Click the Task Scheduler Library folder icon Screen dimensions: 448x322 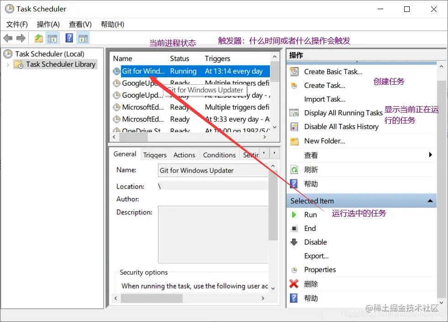coord(19,64)
